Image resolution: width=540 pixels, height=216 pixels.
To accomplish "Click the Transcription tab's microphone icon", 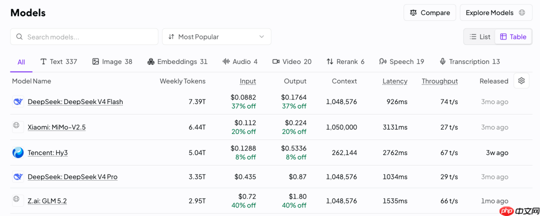I will coord(442,61).
